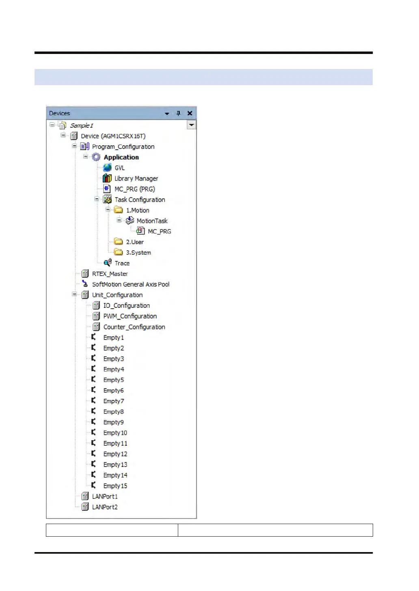
Task: Click the Sample1 project icon
Action: [x=63, y=125]
